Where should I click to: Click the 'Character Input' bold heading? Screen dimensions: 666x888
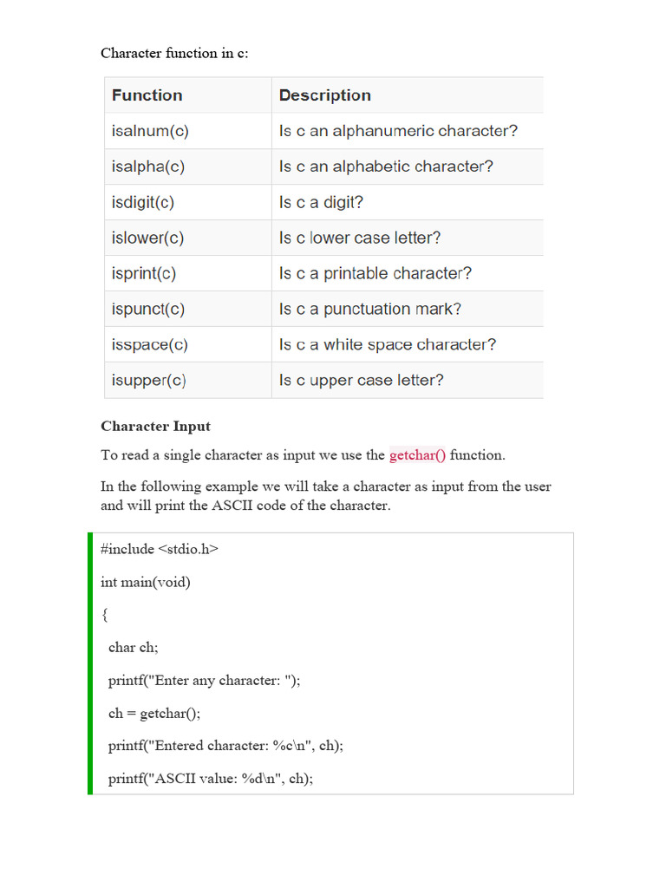tap(155, 426)
